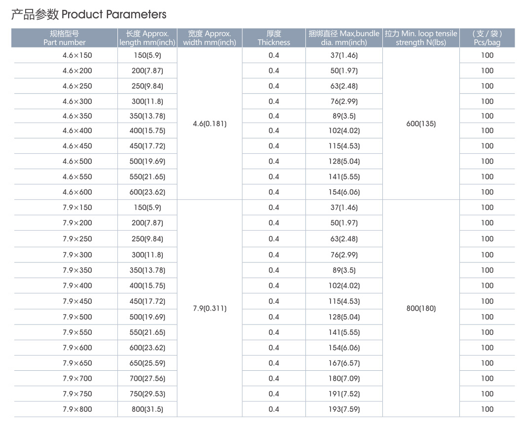Select the Part number column header
Image resolution: width=525 pixels, height=429 pixels.
coord(65,38)
